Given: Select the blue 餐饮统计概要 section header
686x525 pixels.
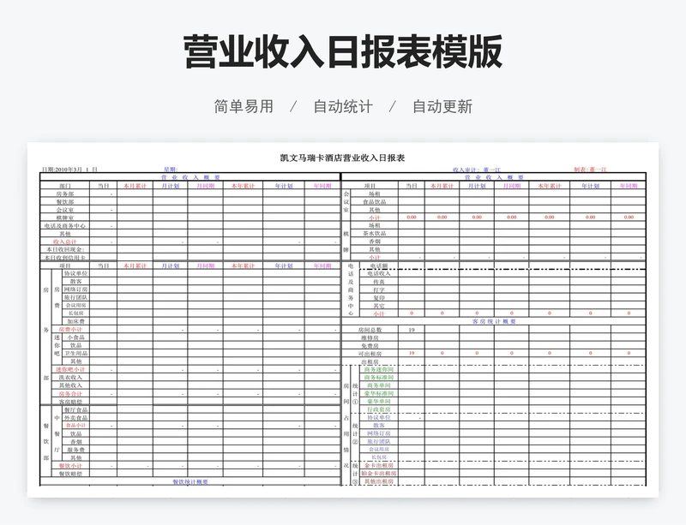Looking at the screenshot, I should click(x=190, y=481).
